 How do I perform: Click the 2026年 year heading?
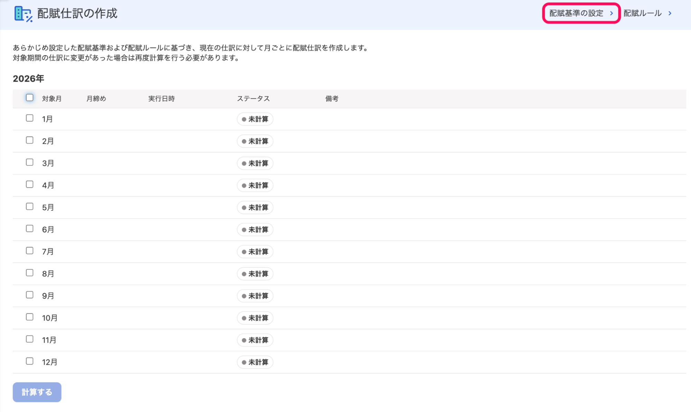[x=28, y=79]
